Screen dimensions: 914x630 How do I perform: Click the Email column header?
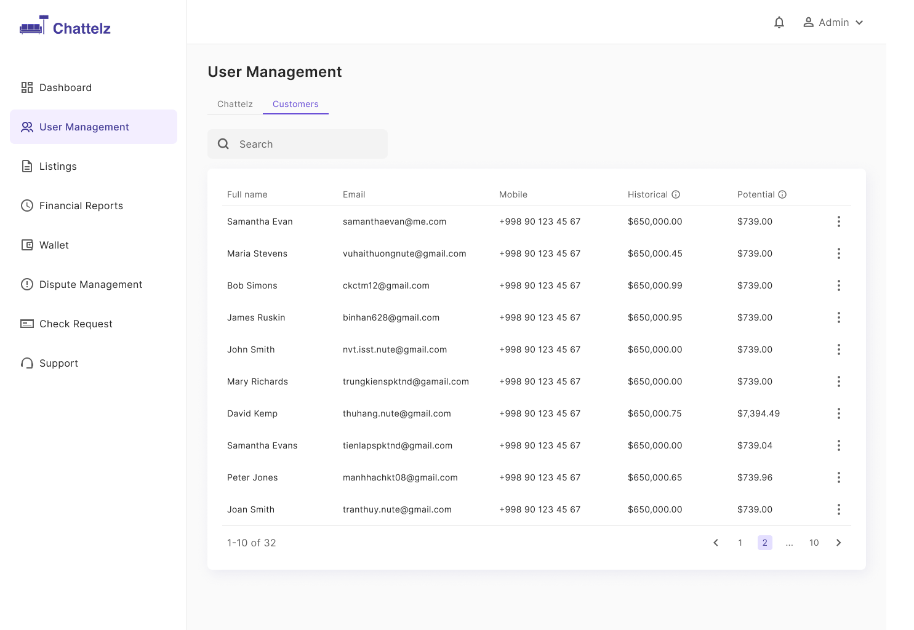coord(354,194)
